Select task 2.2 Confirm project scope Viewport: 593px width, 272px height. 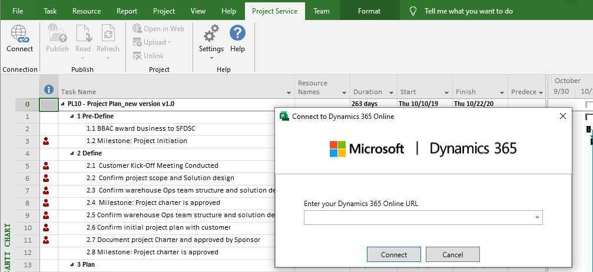(160, 178)
